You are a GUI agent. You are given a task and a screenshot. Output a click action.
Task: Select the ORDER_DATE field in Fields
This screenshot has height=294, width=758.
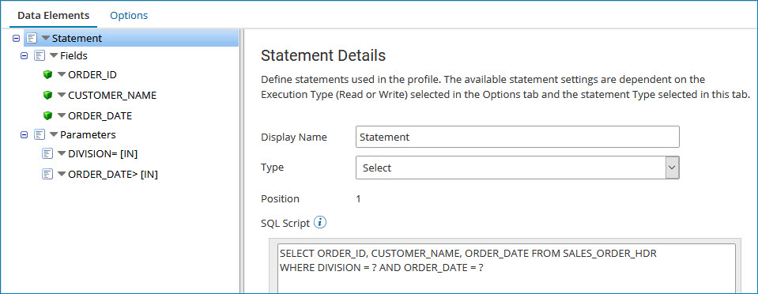point(100,116)
